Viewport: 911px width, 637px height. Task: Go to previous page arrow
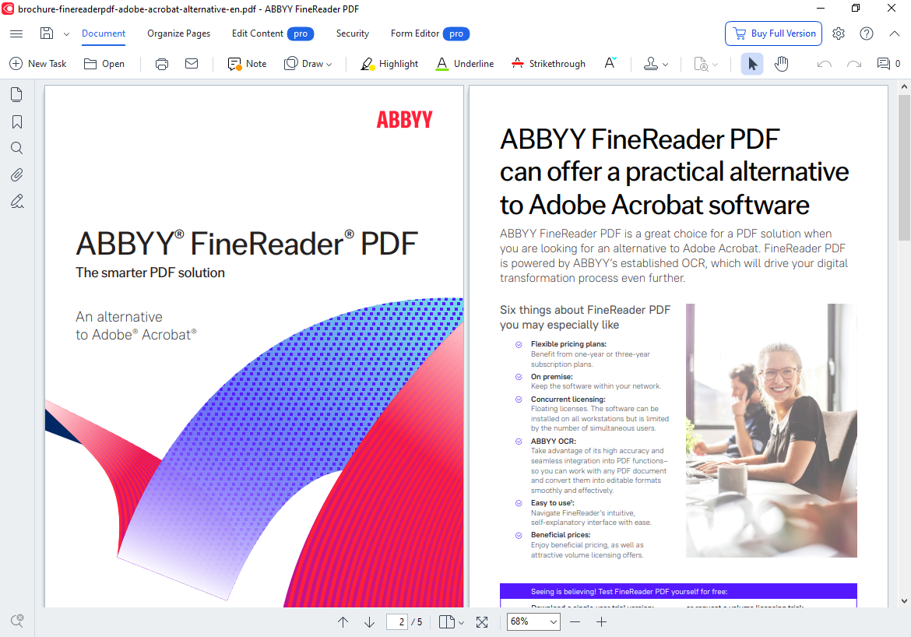(343, 622)
